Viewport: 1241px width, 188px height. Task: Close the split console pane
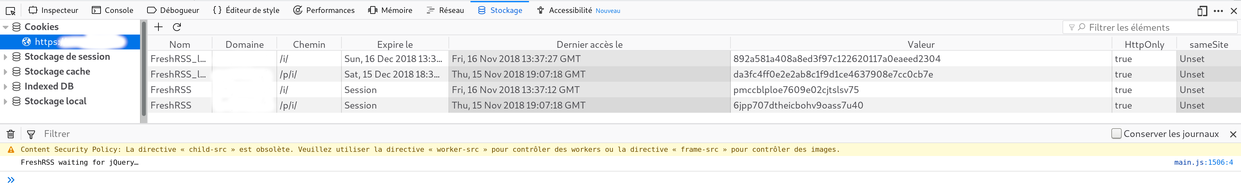click(1233, 134)
